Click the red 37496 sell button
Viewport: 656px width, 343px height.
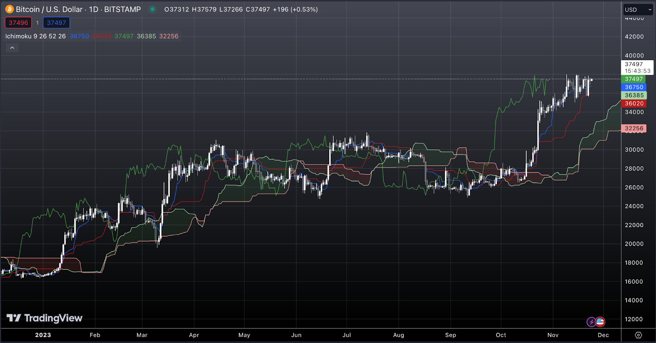click(x=18, y=23)
